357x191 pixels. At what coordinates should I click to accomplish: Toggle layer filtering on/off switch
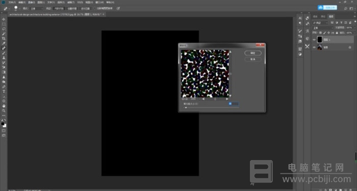pos(355,22)
